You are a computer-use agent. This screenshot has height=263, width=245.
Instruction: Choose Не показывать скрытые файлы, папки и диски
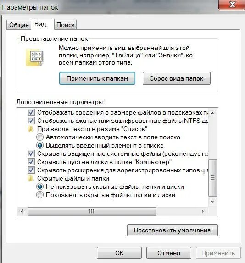pyautogui.click(x=40, y=186)
